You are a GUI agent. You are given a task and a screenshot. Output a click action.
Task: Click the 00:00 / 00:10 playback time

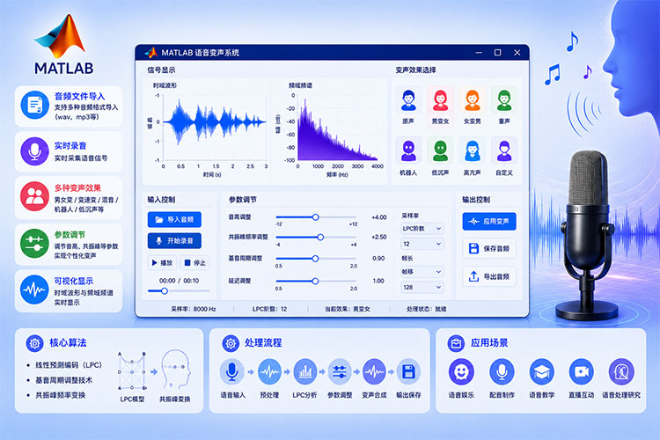179,281
